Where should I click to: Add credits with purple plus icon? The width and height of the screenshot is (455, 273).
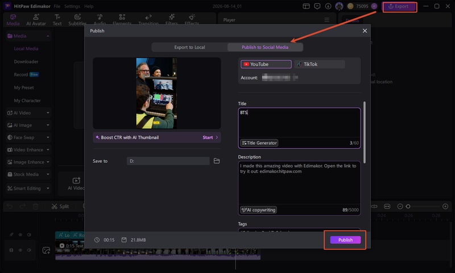coord(374,6)
